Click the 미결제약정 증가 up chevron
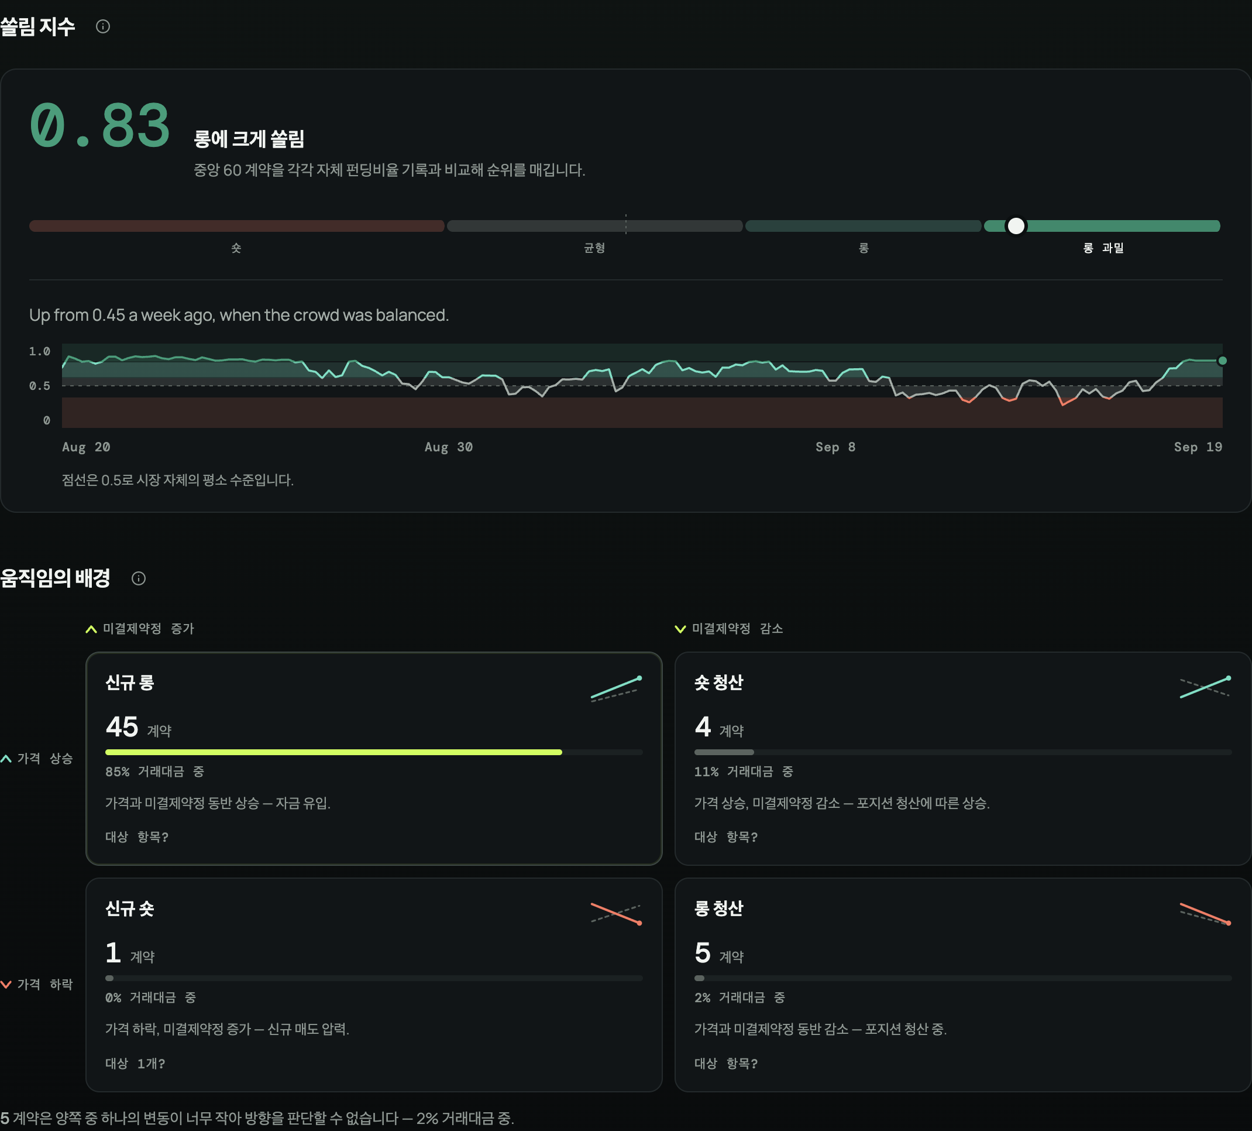The height and width of the screenshot is (1131, 1252). [91, 629]
